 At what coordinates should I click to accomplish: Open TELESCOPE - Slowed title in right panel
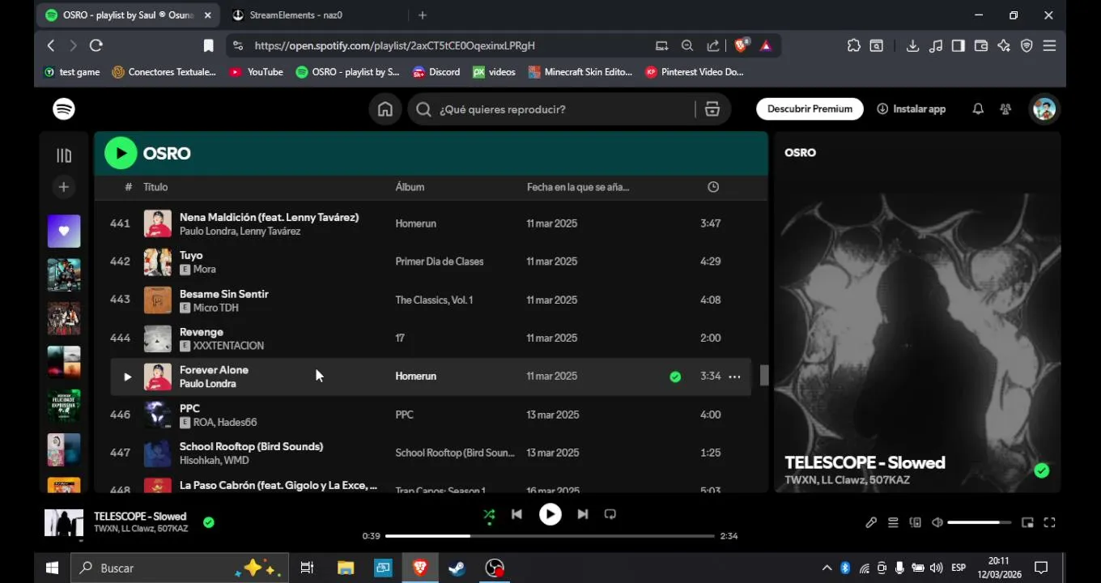click(865, 463)
